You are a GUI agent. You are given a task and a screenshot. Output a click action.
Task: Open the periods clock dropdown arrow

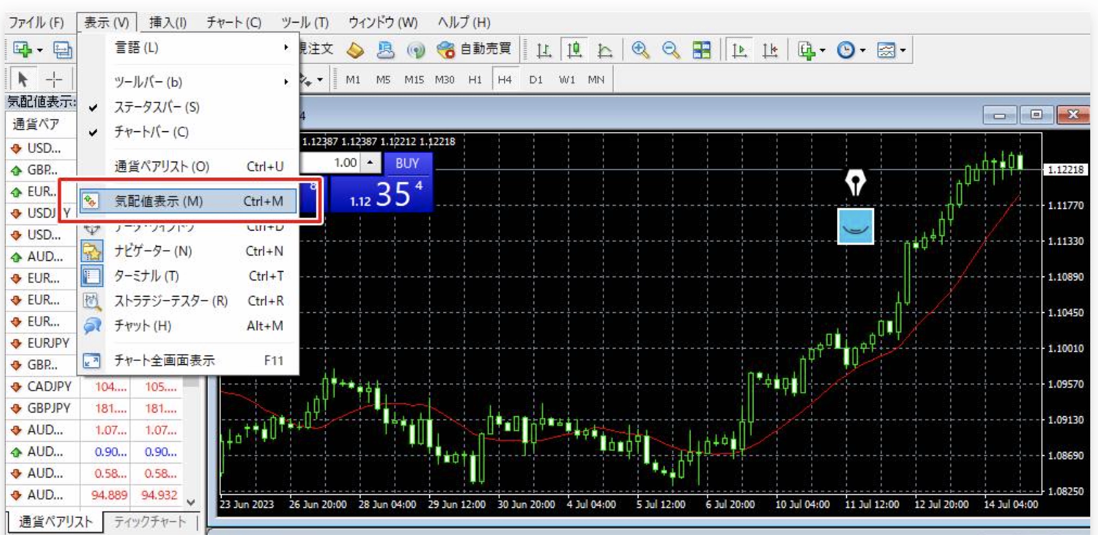pyautogui.click(x=863, y=50)
